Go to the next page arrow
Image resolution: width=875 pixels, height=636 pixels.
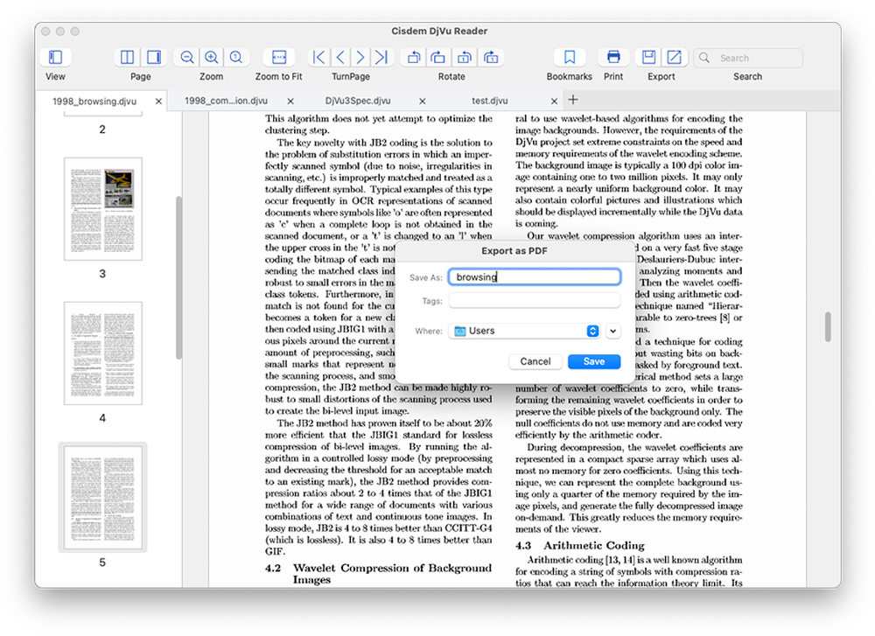[360, 57]
